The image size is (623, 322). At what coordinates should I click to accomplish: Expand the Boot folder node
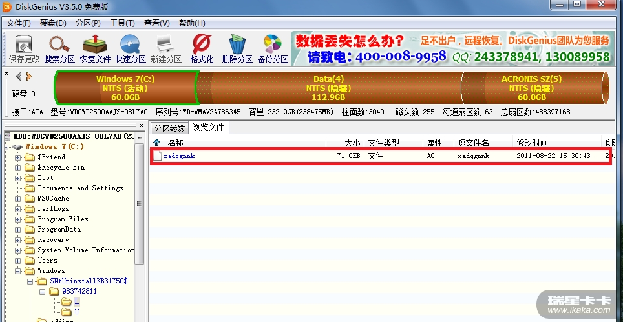18,178
